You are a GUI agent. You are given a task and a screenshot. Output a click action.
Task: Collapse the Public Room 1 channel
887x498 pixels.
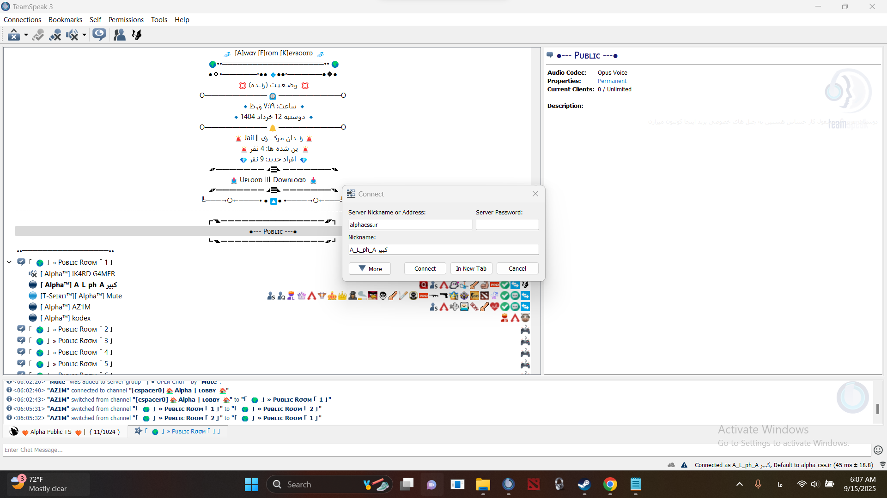pos(9,262)
